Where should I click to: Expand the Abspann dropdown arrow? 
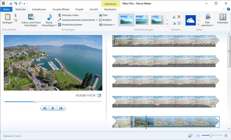point(114,25)
